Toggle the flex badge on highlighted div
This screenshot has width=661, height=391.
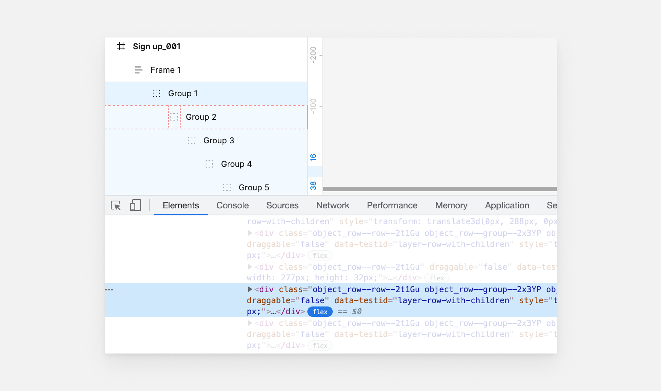click(320, 312)
